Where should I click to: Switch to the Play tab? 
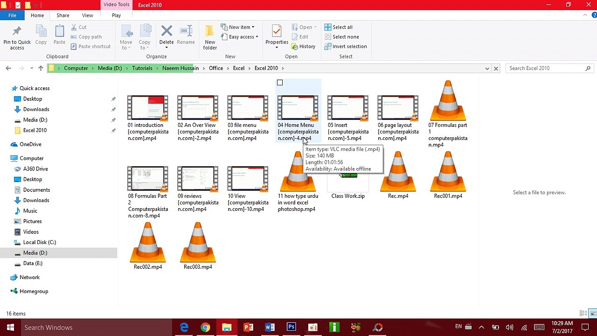click(116, 15)
